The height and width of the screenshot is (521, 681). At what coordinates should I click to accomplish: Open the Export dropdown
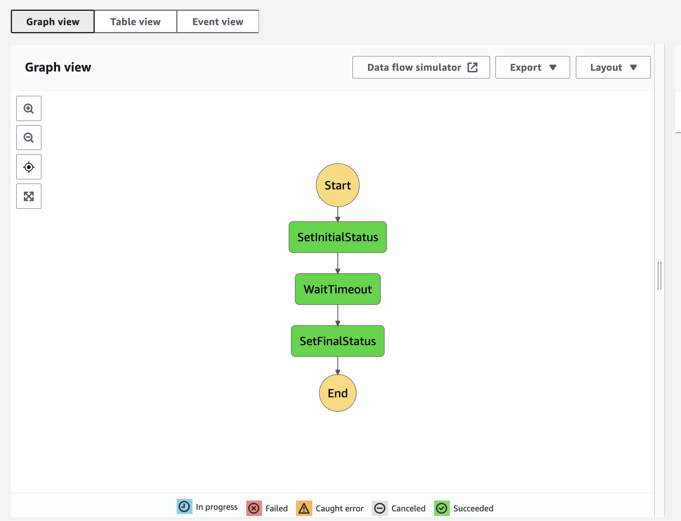click(x=532, y=67)
